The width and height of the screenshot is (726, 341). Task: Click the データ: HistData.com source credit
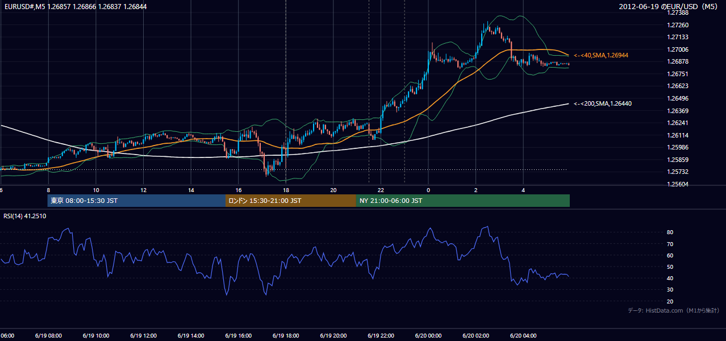674,310
